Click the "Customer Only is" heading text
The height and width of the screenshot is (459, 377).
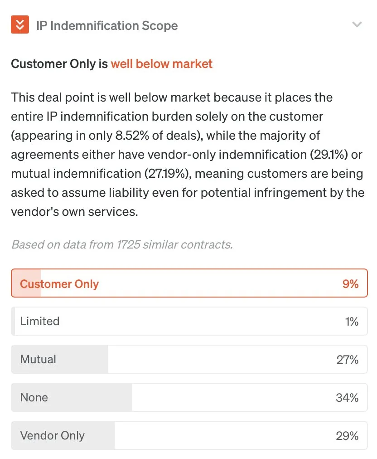click(59, 63)
